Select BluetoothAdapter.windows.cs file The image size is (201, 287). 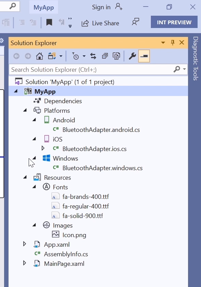pyautogui.click(x=102, y=168)
